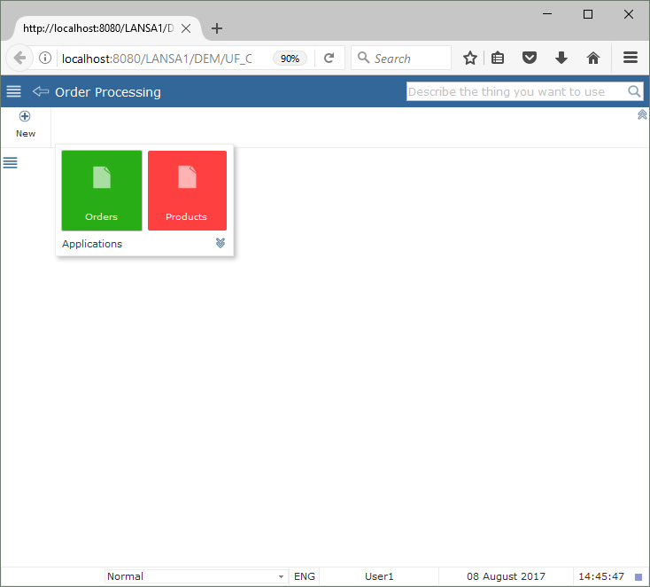Image resolution: width=650 pixels, height=587 pixels.
Task: Open the downloads arrow icon
Action: click(x=561, y=58)
